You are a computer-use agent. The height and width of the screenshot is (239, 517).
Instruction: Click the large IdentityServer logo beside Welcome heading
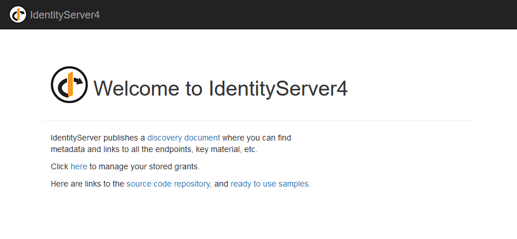pyautogui.click(x=69, y=85)
